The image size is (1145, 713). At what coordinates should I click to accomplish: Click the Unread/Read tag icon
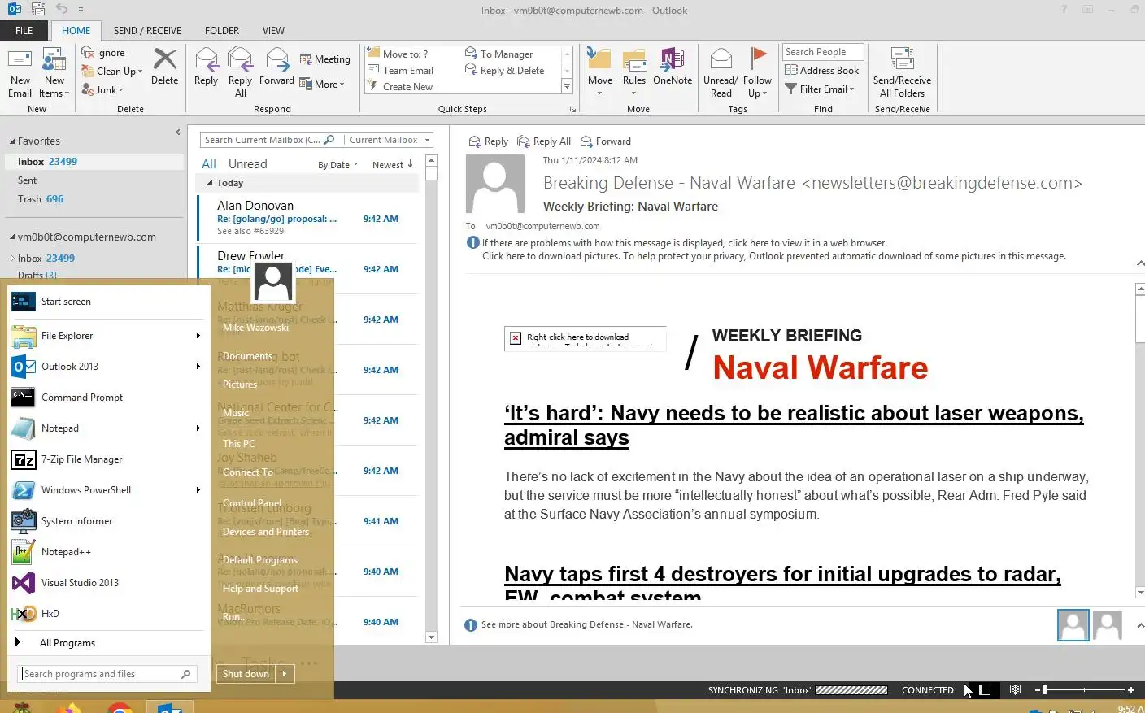coord(721,72)
